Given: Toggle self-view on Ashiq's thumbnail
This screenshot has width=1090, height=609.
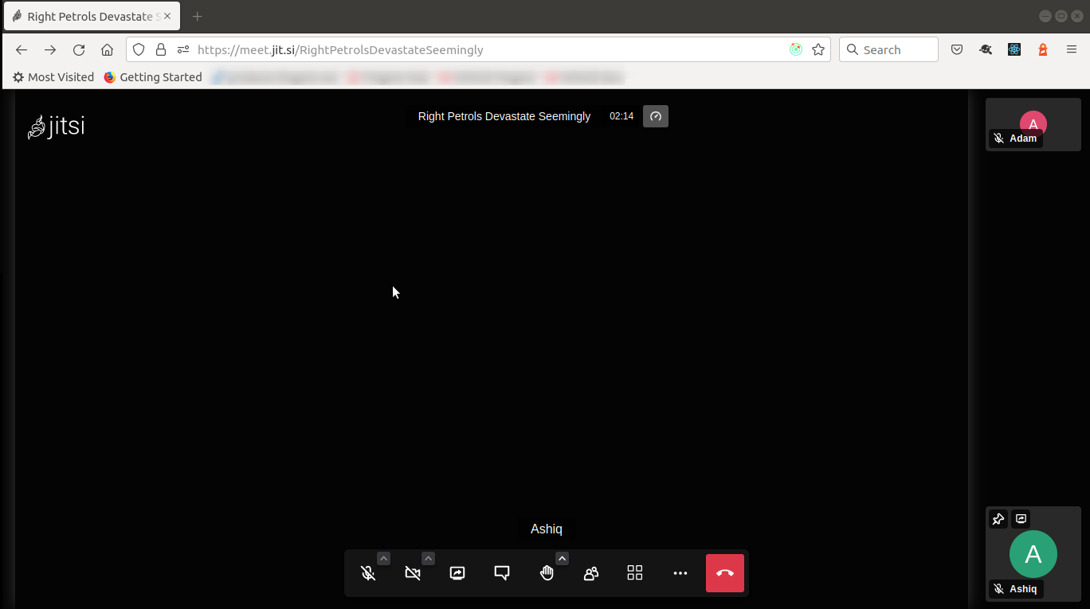Looking at the screenshot, I should pyautogui.click(x=1021, y=518).
